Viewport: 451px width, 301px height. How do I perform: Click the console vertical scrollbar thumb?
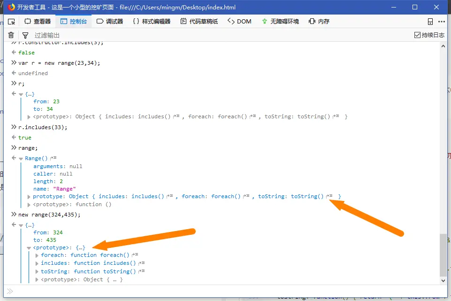pos(443,255)
